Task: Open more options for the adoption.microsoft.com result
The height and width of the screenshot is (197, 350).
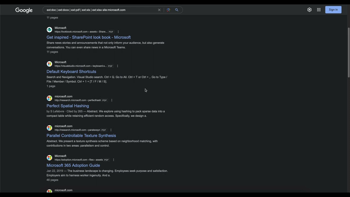Action: [113, 160]
